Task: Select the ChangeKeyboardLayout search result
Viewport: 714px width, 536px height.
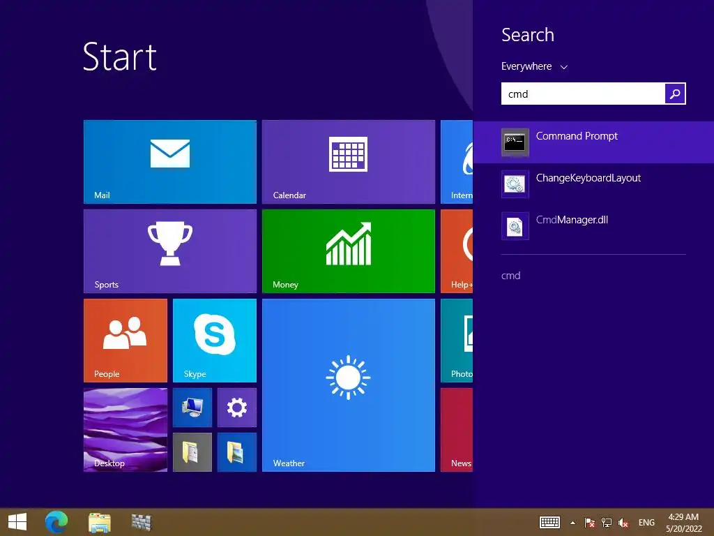Action: point(593,184)
